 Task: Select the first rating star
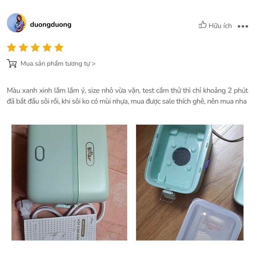[x=11, y=47]
